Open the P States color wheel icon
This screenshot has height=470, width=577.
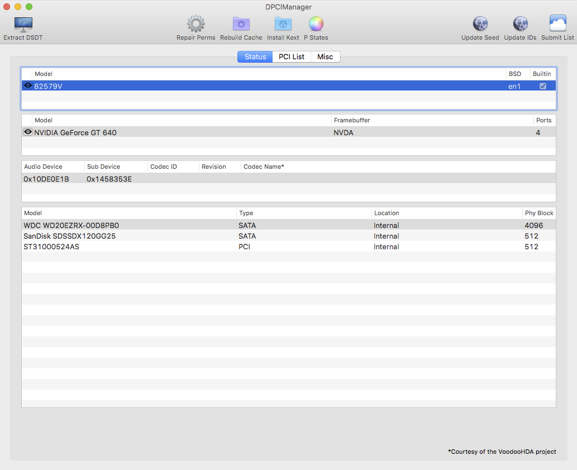316,24
